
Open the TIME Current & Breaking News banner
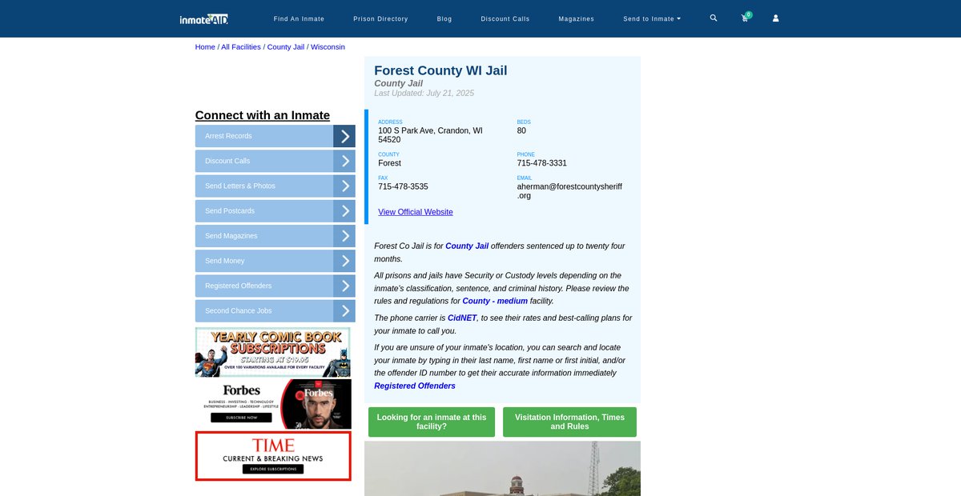click(273, 456)
